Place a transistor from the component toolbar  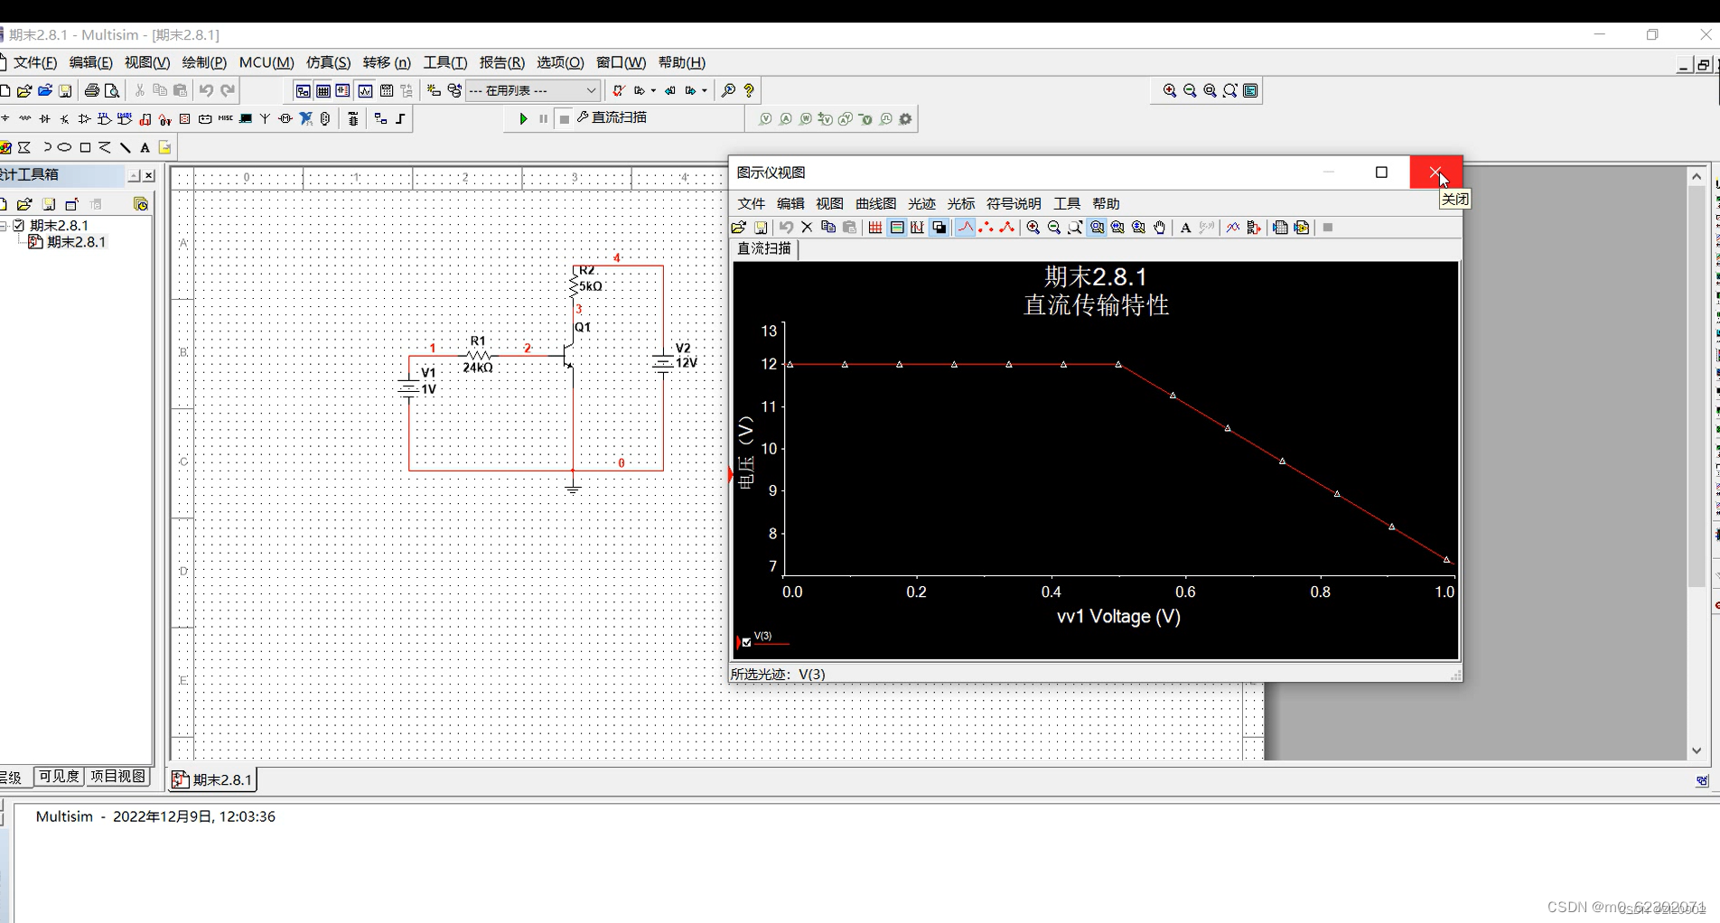click(64, 118)
